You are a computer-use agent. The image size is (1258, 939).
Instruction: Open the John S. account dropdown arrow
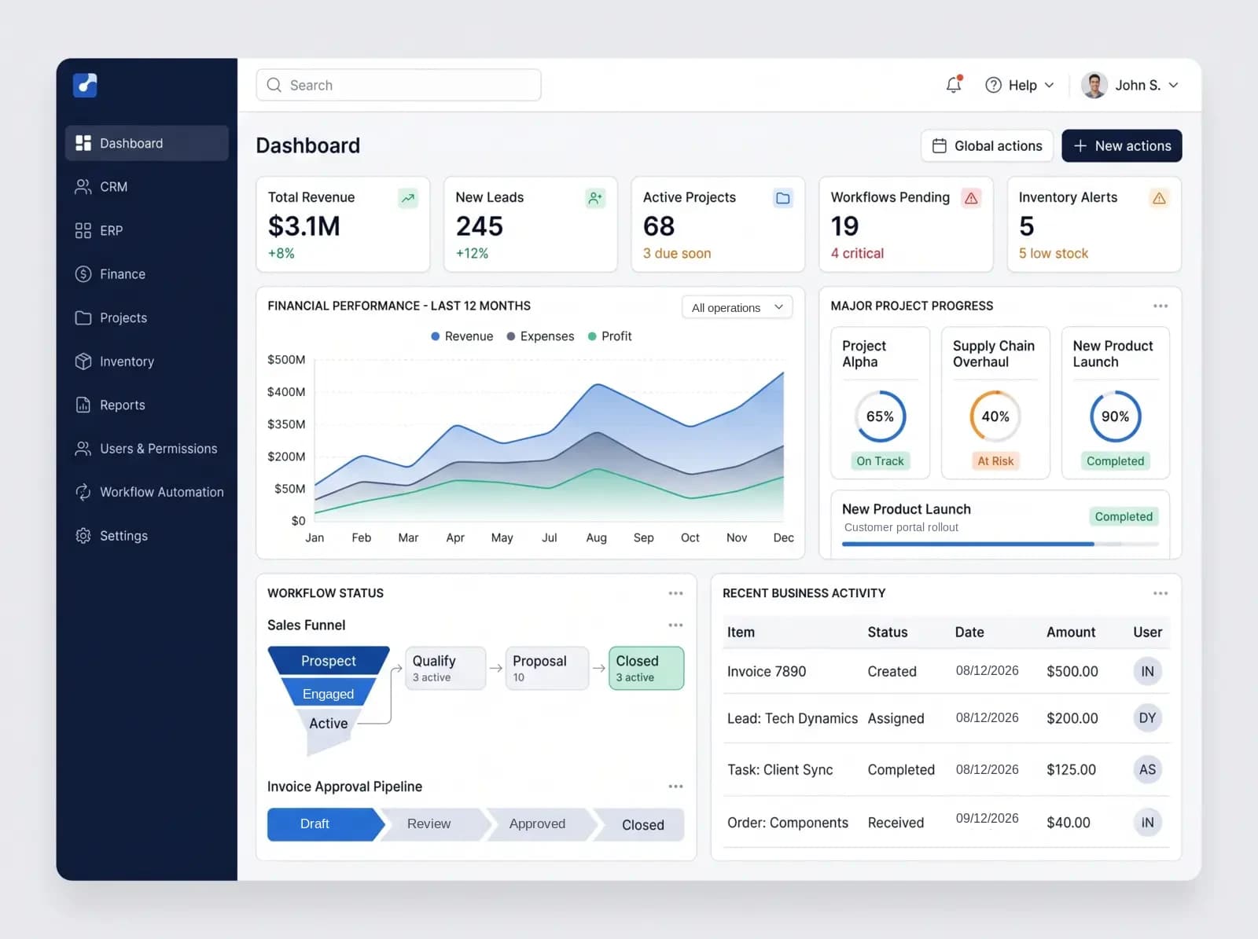[x=1173, y=85]
